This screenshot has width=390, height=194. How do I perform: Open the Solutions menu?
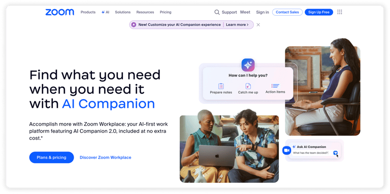click(x=122, y=12)
